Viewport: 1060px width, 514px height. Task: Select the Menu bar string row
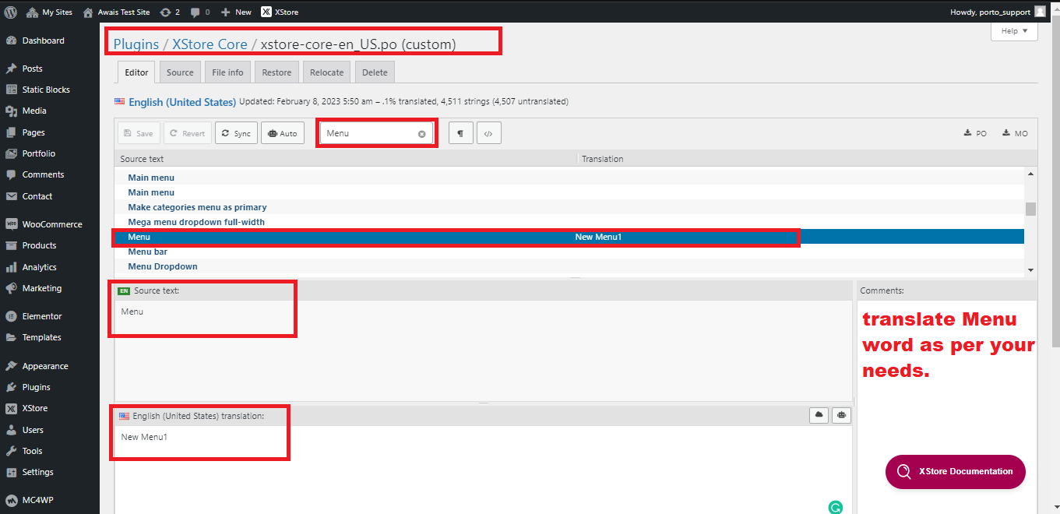[x=569, y=252]
